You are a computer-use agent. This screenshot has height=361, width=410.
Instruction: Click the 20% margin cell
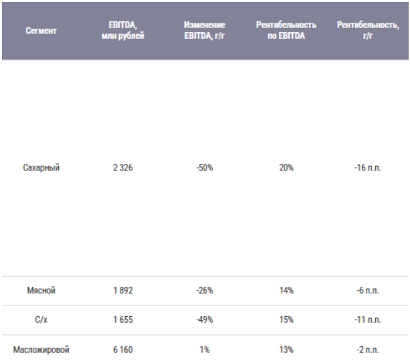285,169
